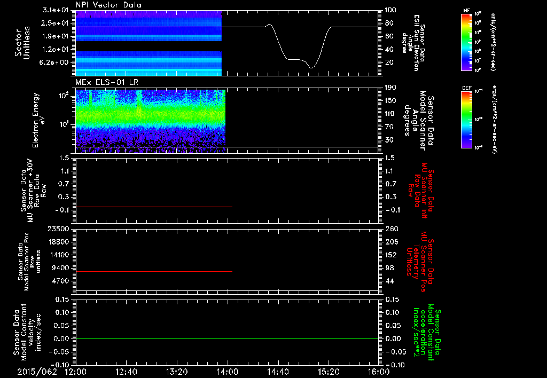
Task: Select the "MU Scanner +30V Raw Data" axis label
Action: click(x=33, y=191)
